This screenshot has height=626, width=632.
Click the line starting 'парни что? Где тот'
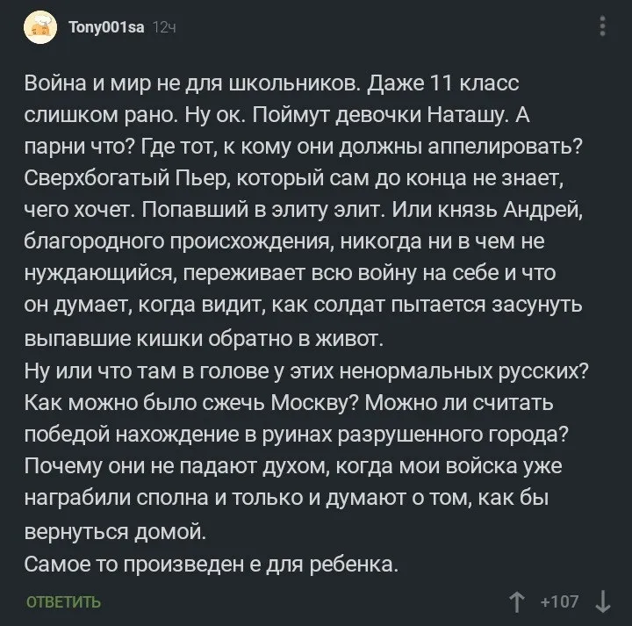click(304, 148)
